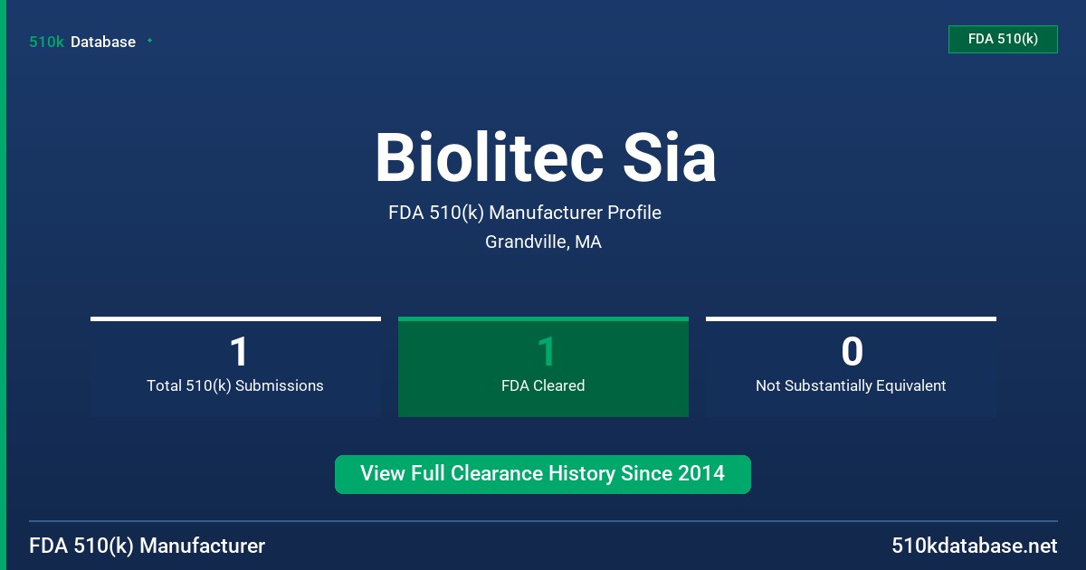Click the FDA 510(k) Manufacturer footer text
This screenshot has width=1086, height=570.
(x=148, y=546)
